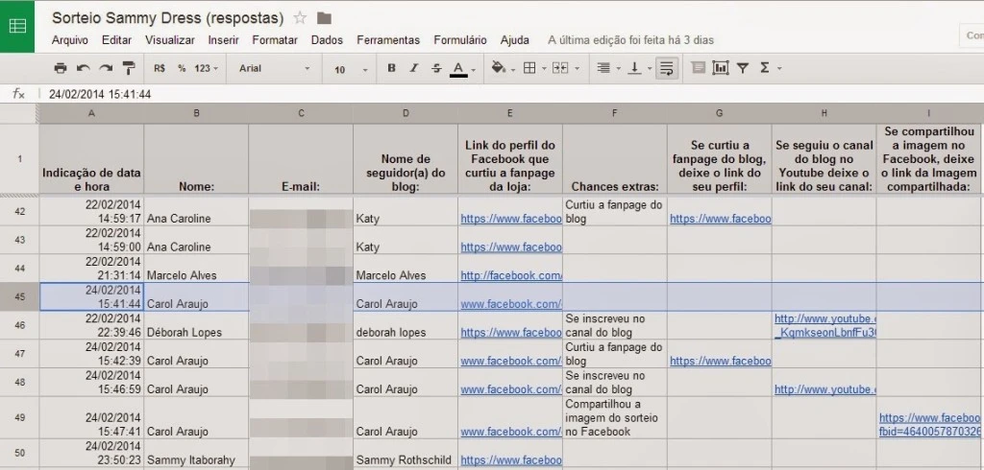Image resolution: width=984 pixels, height=470 pixels.
Task: Select column A header
Action: click(x=91, y=113)
